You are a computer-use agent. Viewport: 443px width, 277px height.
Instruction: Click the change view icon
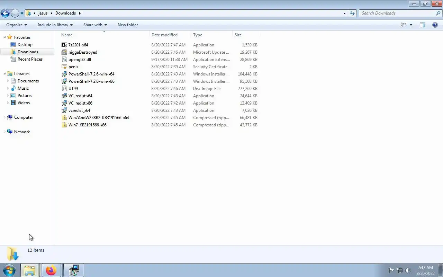[x=403, y=25]
